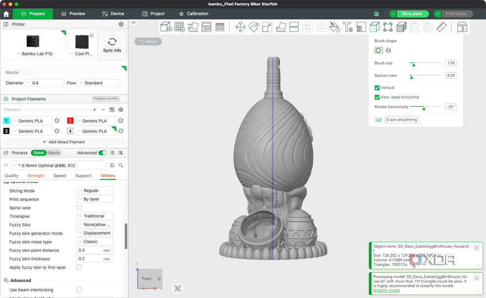Add a filament with the plus icon
Image resolution: width=486 pixels, height=298 pixels.
95,110
